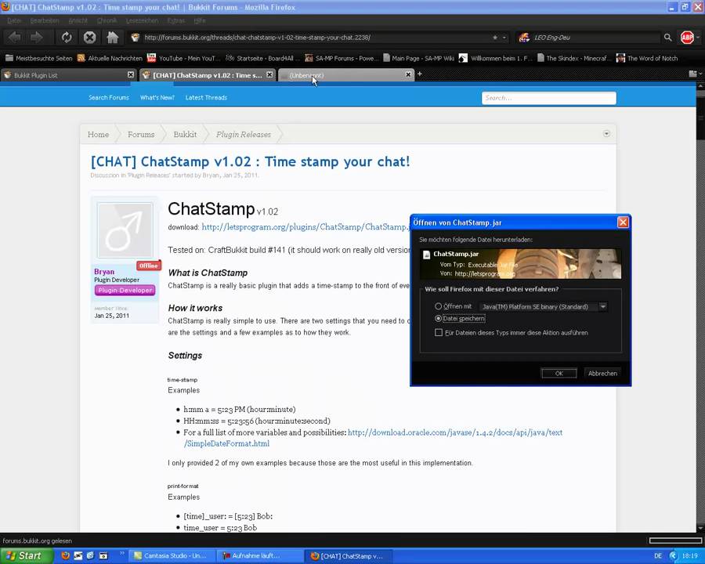Viewport: 705px width, 564px height.
Task: Open Search Forums link
Action: [109, 98]
